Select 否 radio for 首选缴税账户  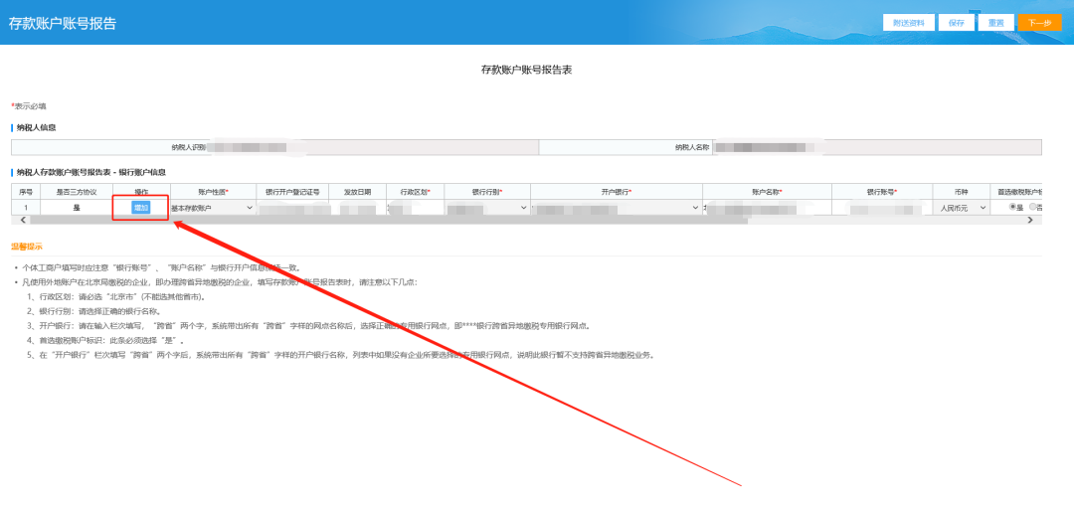point(1033,207)
